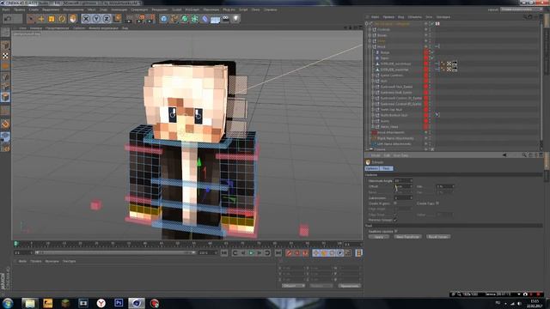Open the Plug-ins menu
This screenshot has height=309, width=550.
click(229, 9)
